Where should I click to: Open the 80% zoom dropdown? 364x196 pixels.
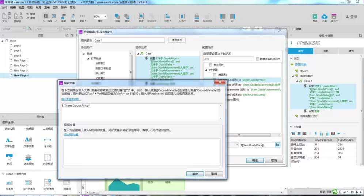pyautogui.click(x=100, y=17)
